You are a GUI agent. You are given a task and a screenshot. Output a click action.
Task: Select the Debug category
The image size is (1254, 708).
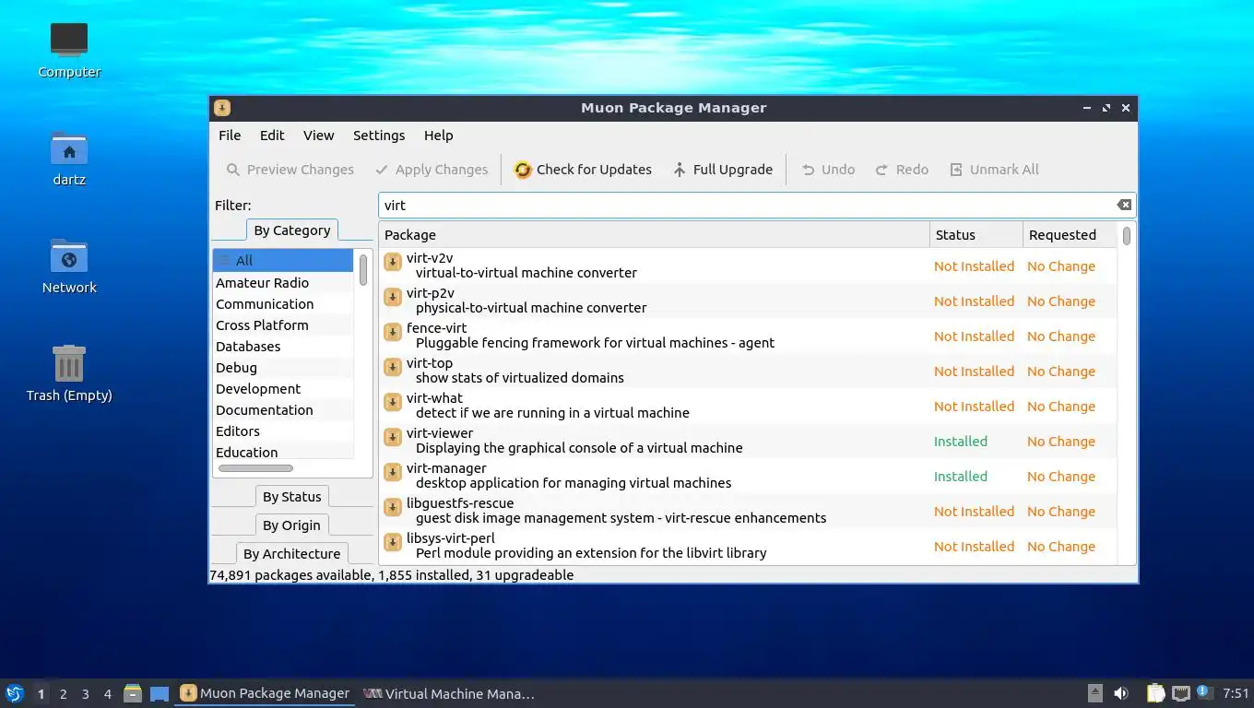283,368
